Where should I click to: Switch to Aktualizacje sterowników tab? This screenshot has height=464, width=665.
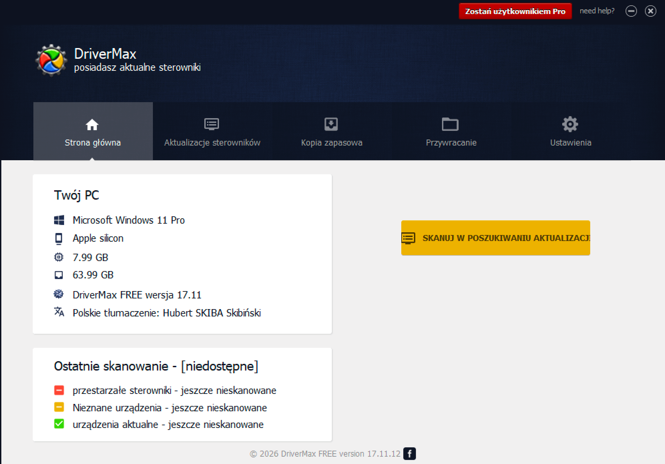(x=212, y=131)
